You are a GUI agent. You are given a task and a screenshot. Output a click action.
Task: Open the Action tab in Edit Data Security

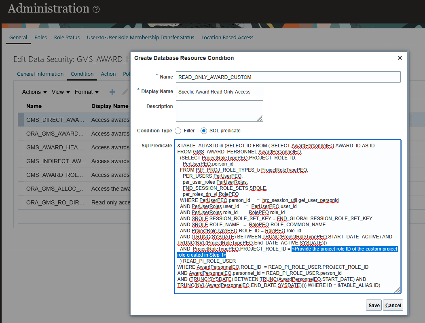pyautogui.click(x=108, y=74)
